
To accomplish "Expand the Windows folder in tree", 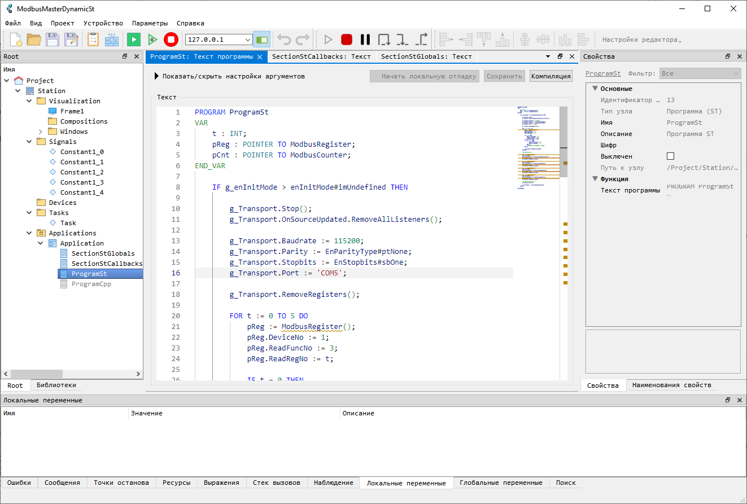I will pos(41,132).
